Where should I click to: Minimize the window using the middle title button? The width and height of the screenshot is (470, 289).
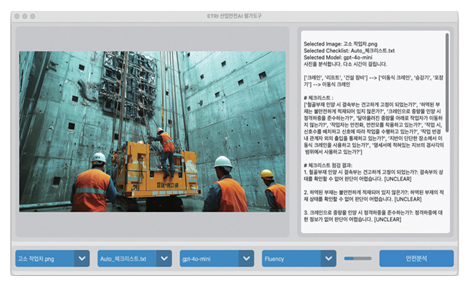(25, 16)
